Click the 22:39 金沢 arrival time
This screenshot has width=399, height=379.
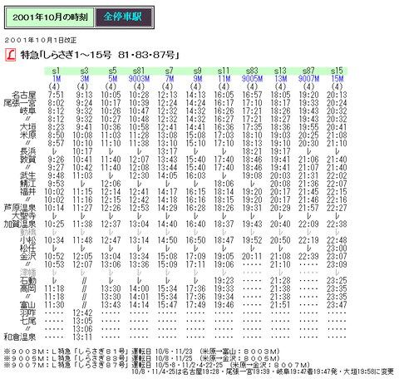308,256
